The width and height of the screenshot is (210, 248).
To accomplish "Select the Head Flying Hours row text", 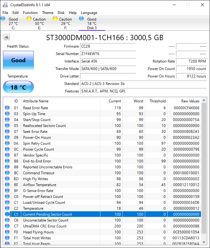I will pos(38,232).
